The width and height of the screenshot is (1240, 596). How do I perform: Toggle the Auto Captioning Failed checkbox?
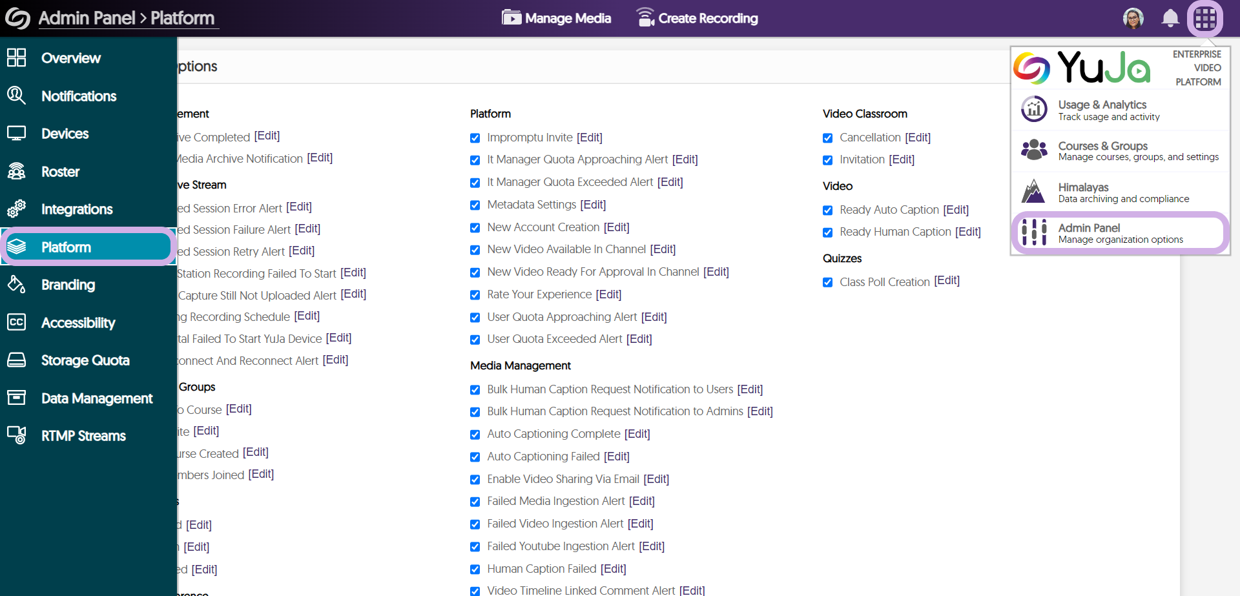[x=475, y=457]
